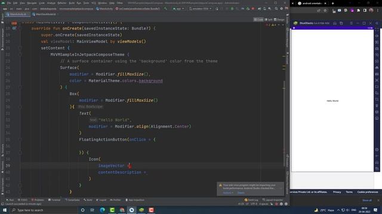Viewport: 382px width, 214px height.
Task: Open the Edit menu
Action: tap(15, 3)
